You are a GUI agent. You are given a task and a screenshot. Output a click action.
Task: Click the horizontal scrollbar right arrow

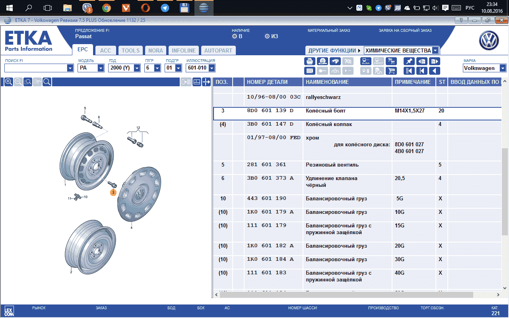[x=498, y=295]
